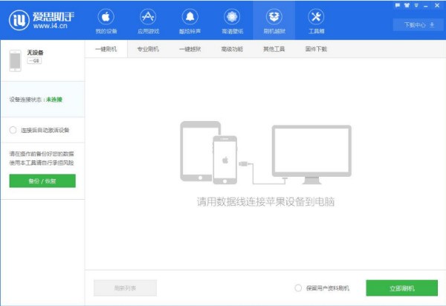Click the phone device thumbnail in sidebar

pyautogui.click(x=16, y=60)
